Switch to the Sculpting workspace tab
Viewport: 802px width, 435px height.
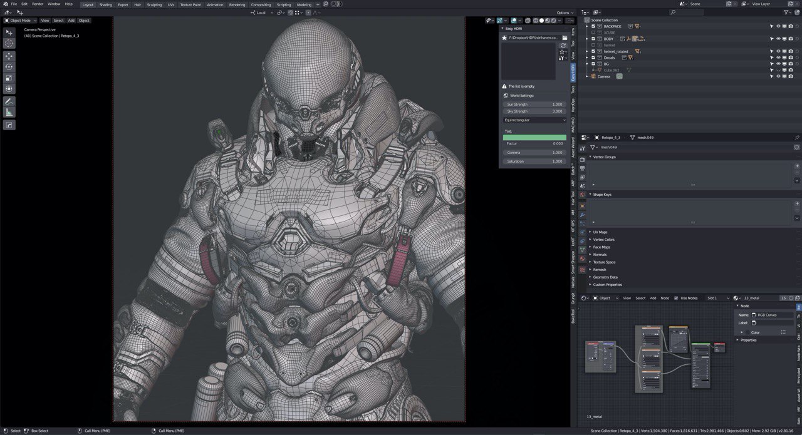[154, 4]
